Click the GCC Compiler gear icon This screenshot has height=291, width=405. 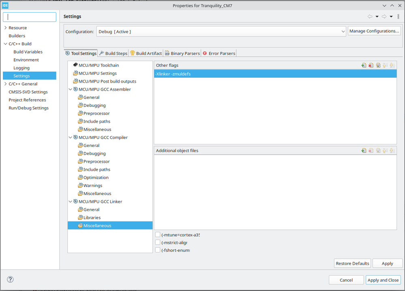click(x=75, y=137)
